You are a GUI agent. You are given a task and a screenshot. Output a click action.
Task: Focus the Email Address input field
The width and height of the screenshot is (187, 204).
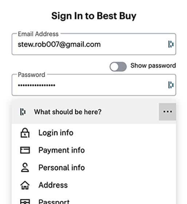94,44
